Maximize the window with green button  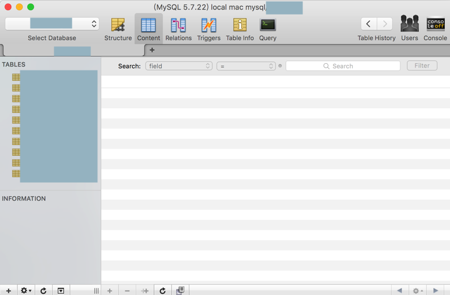(x=31, y=7)
